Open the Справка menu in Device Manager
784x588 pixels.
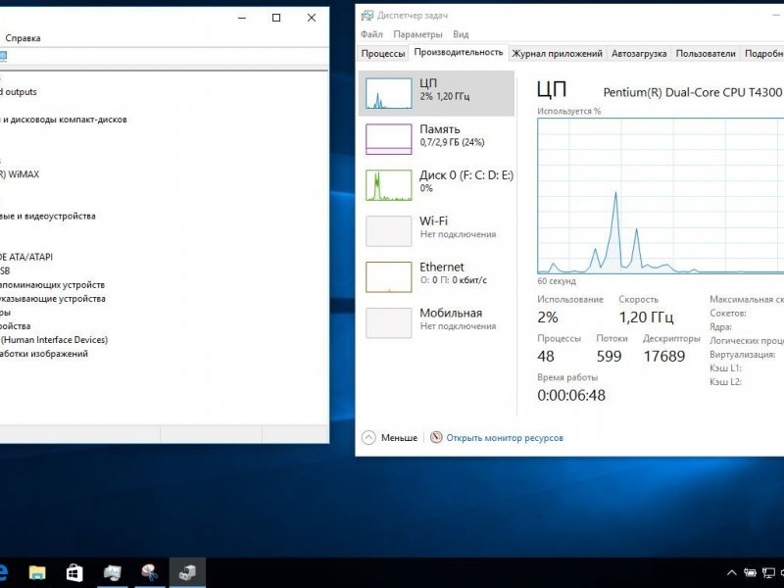point(23,38)
